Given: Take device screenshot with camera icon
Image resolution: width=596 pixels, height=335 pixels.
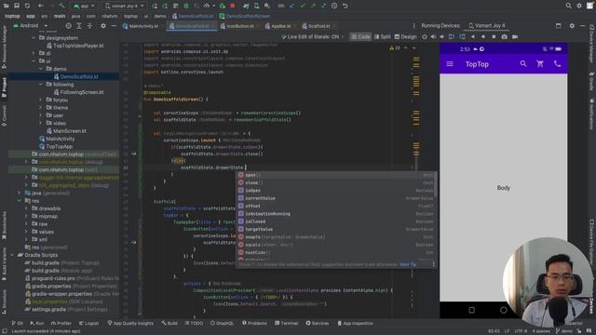Looking at the screenshot, I should 504,37.
